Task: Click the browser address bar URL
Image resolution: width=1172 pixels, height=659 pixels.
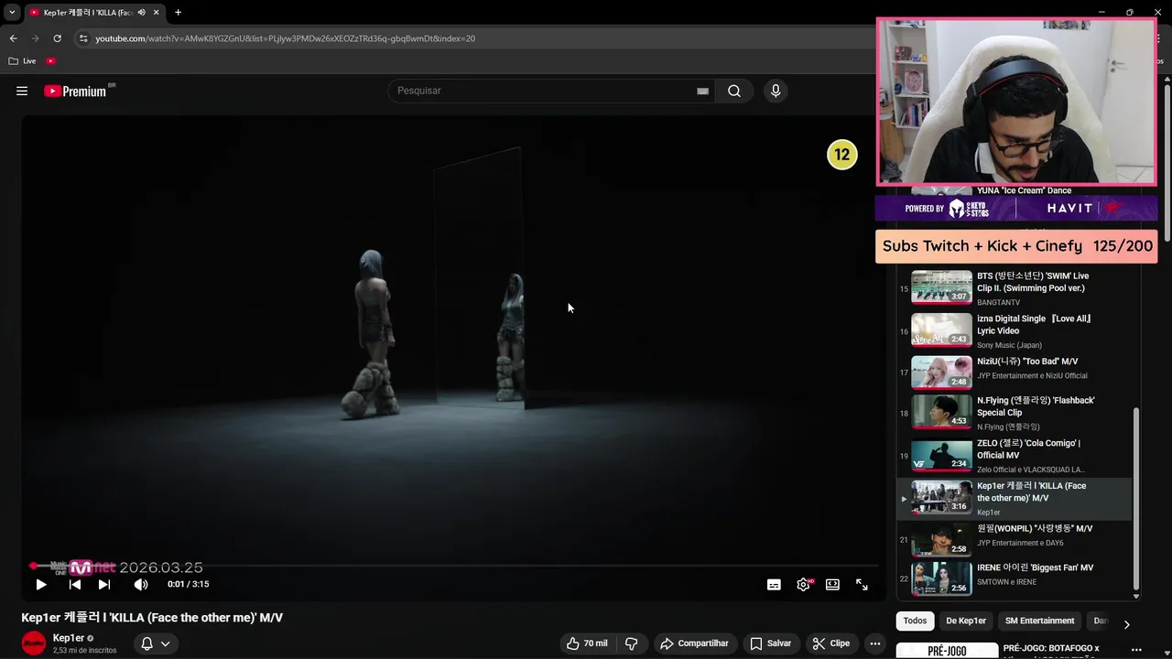Action: [285, 38]
